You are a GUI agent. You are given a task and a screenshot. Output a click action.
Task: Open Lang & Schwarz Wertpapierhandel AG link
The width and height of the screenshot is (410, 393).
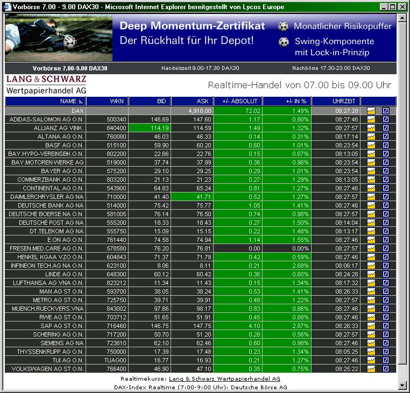(x=224, y=378)
